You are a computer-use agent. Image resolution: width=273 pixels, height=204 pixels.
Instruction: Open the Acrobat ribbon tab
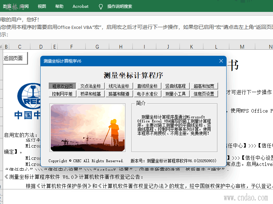pos(81,6)
